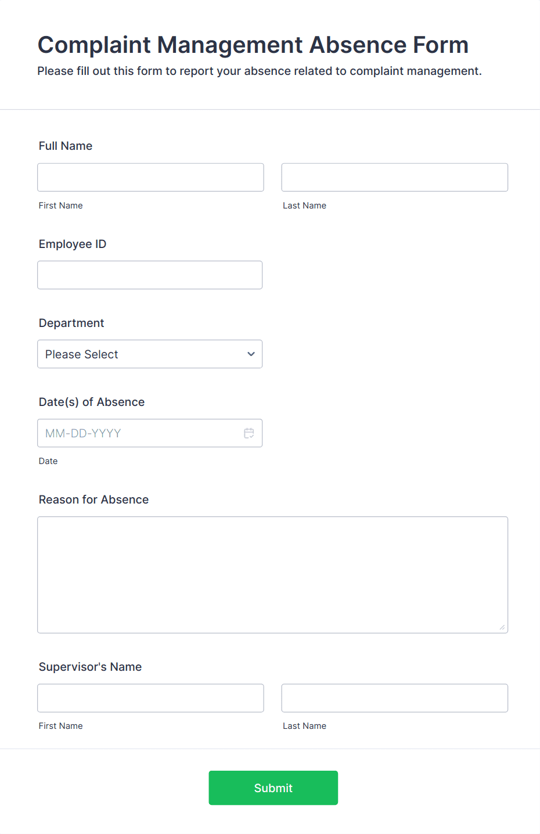
Task: Select the Supervisor's first name field
Action: [x=150, y=698]
